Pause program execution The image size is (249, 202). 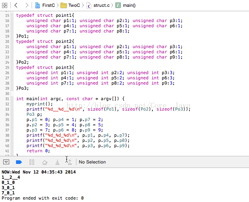click(32, 162)
